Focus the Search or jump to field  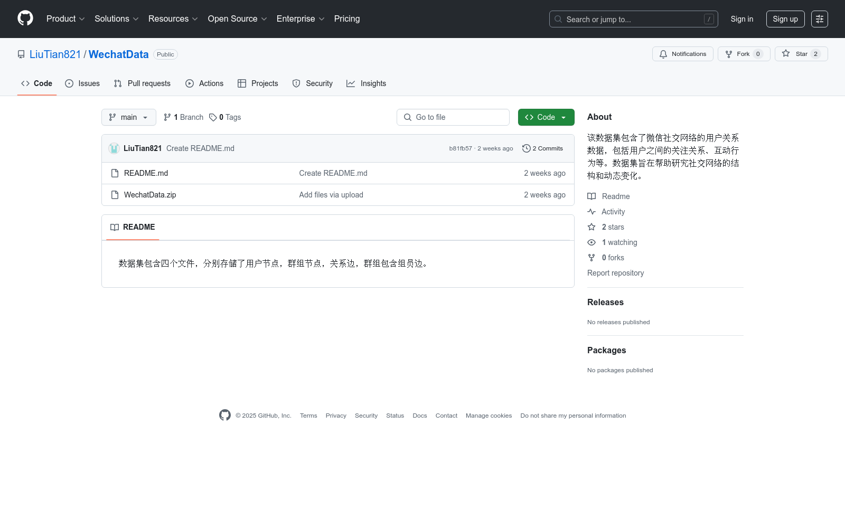634,19
